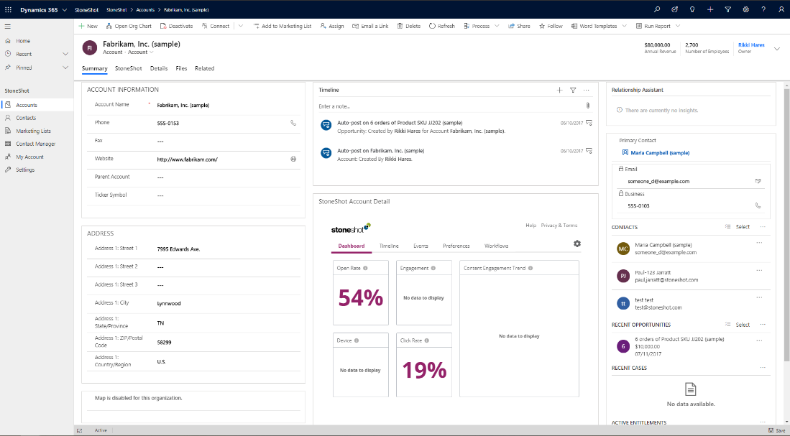
Task: Click the plus quick-create icon in top bar
Action: click(710, 9)
